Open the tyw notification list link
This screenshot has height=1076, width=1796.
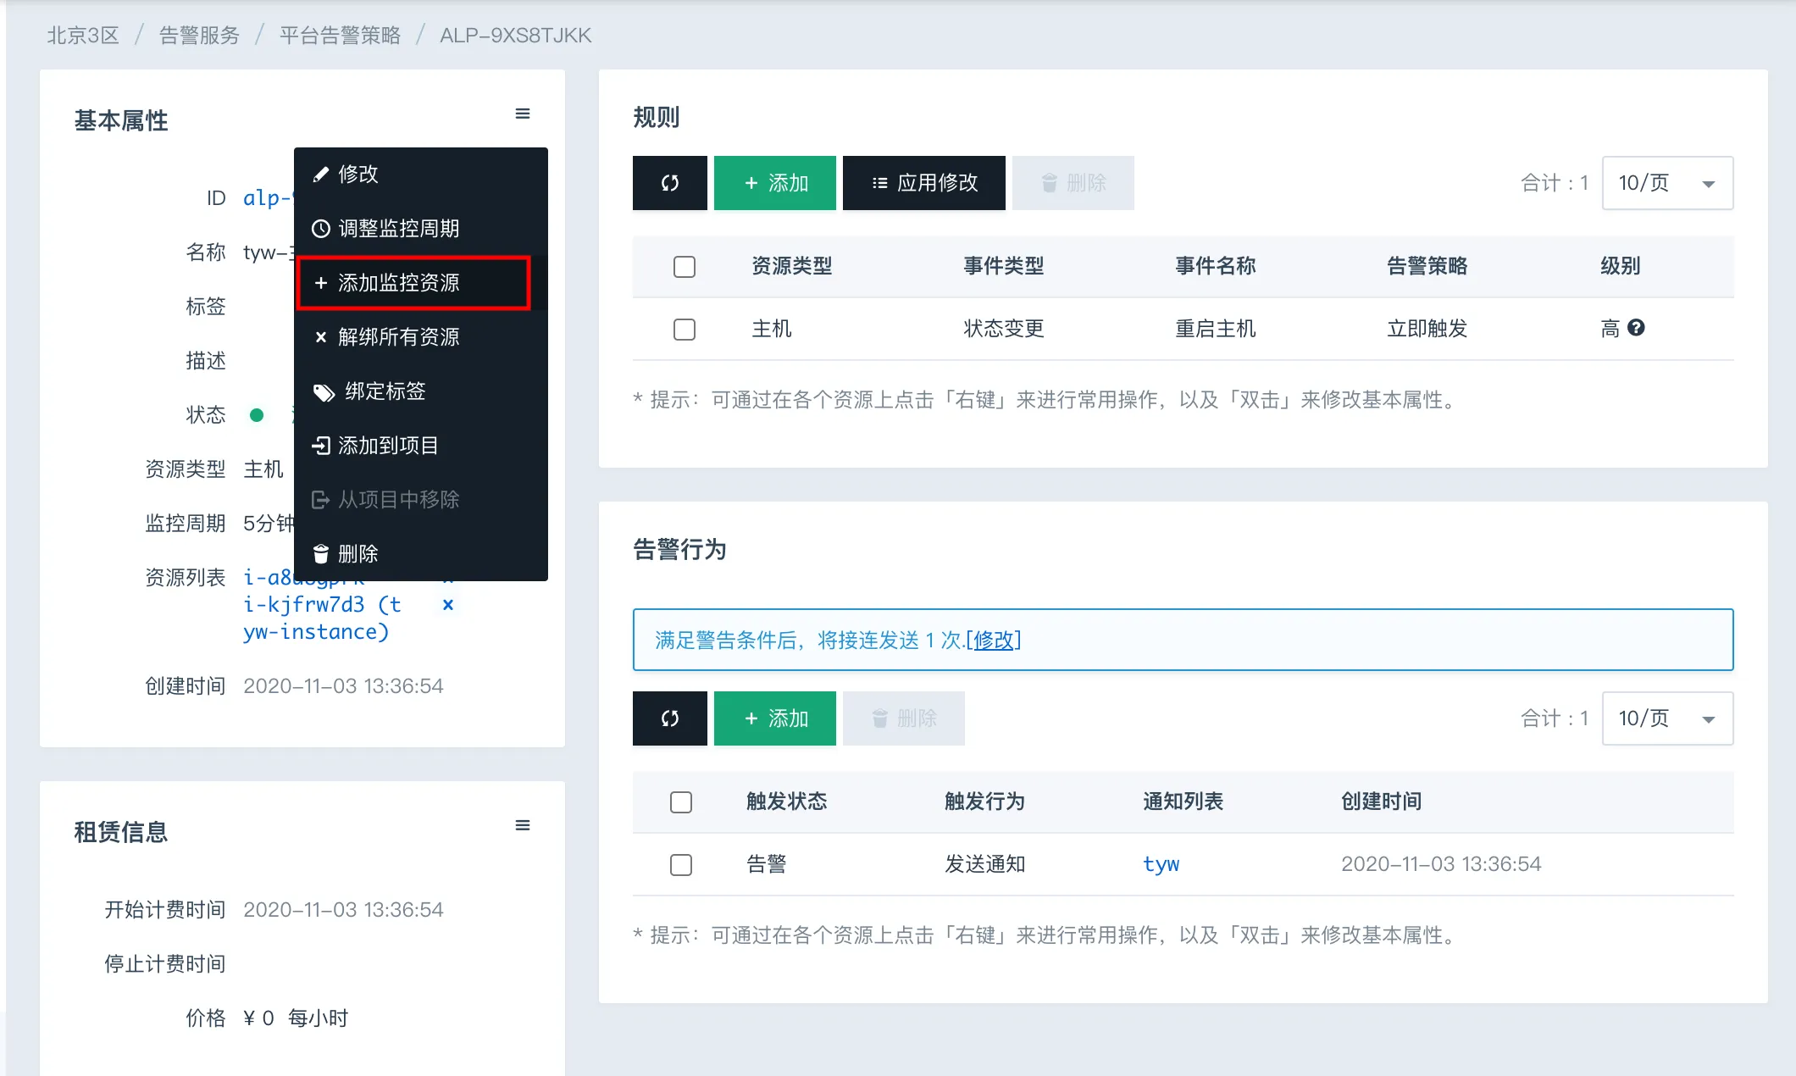[x=1161, y=864]
